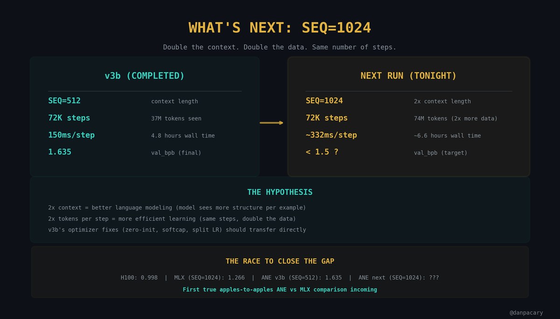Screen dimensions: 560x319
Task: Select the "v3b (COMPLETED)" heading
Action: 145,75
